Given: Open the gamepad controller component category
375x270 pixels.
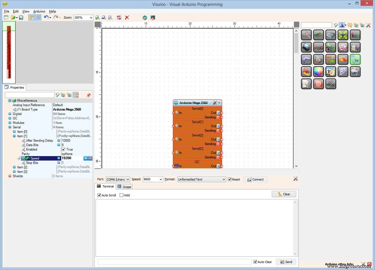Looking at the screenshot, I should [x=307, y=59].
